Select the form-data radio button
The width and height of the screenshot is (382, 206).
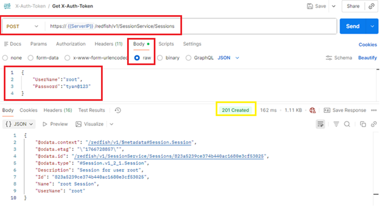pos(31,58)
